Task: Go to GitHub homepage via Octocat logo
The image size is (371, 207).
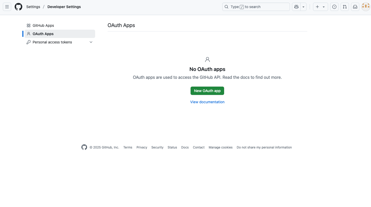Action: tap(18, 7)
